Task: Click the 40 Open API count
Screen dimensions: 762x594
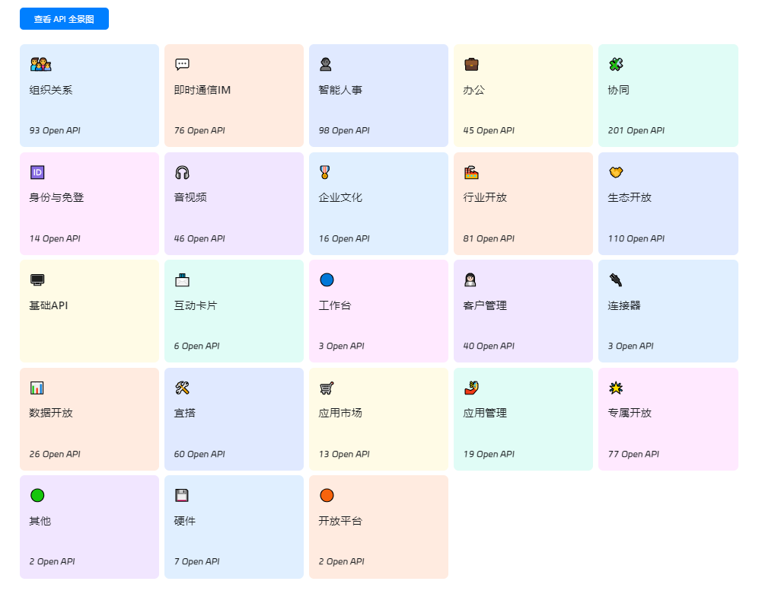Action: tap(489, 346)
